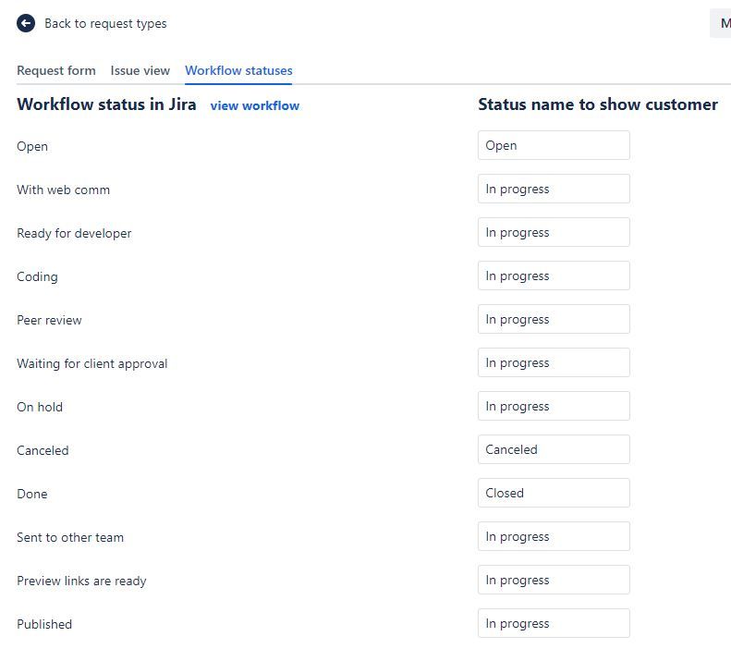731x661 pixels.
Task: Select Waiting for client approval status field
Action: (x=553, y=362)
